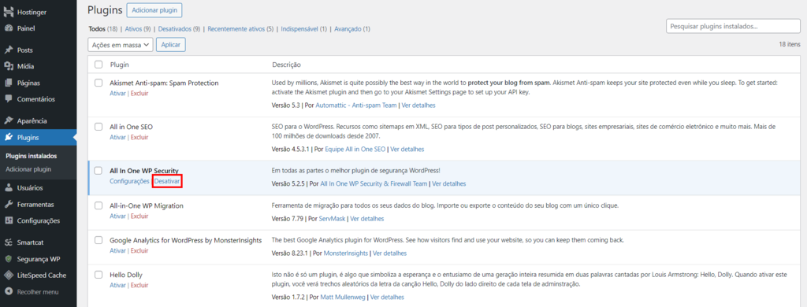Check the All-in-One WP Migration checkbox

pos(99,205)
